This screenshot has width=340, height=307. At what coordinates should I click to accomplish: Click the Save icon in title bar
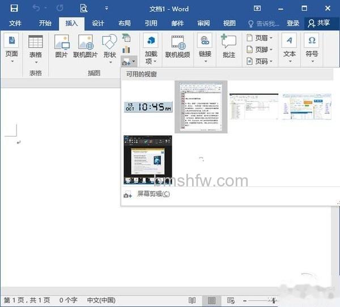(14, 8)
